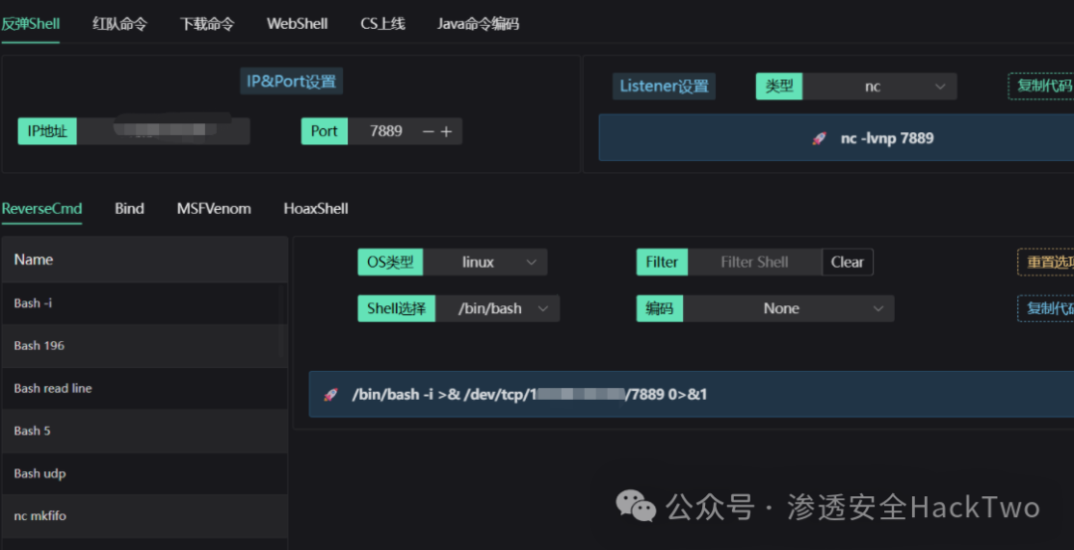Copy the reverse shell code button
This screenshot has height=550, width=1074.
[1045, 308]
